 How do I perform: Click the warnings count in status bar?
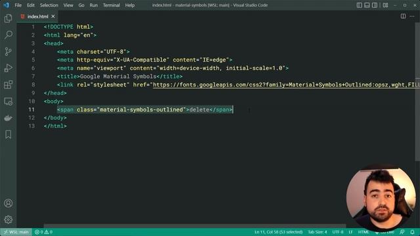point(49,232)
